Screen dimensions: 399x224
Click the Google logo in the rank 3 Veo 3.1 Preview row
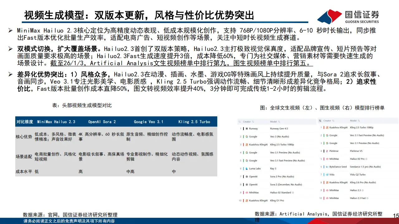[x=327, y=143]
